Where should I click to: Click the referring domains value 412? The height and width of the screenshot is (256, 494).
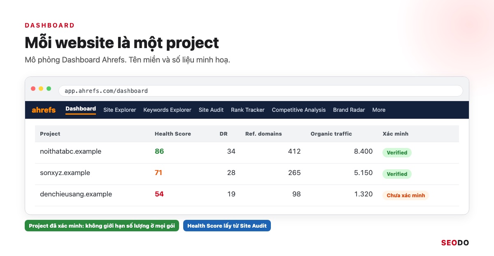tap(294, 151)
